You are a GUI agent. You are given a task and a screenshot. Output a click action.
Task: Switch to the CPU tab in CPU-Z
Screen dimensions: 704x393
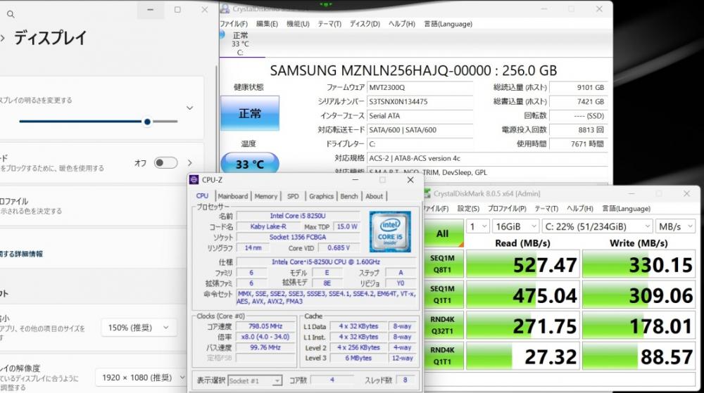pyautogui.click(x=202, y=196)
